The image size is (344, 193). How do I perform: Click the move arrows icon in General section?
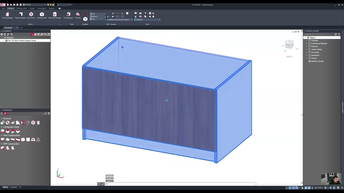pyautogui.click(x=28, y=123)
